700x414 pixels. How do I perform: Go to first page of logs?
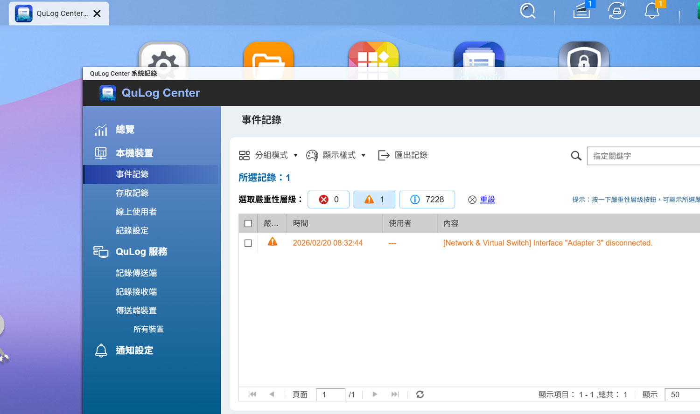pyautogui.click(x=252, y=394)
